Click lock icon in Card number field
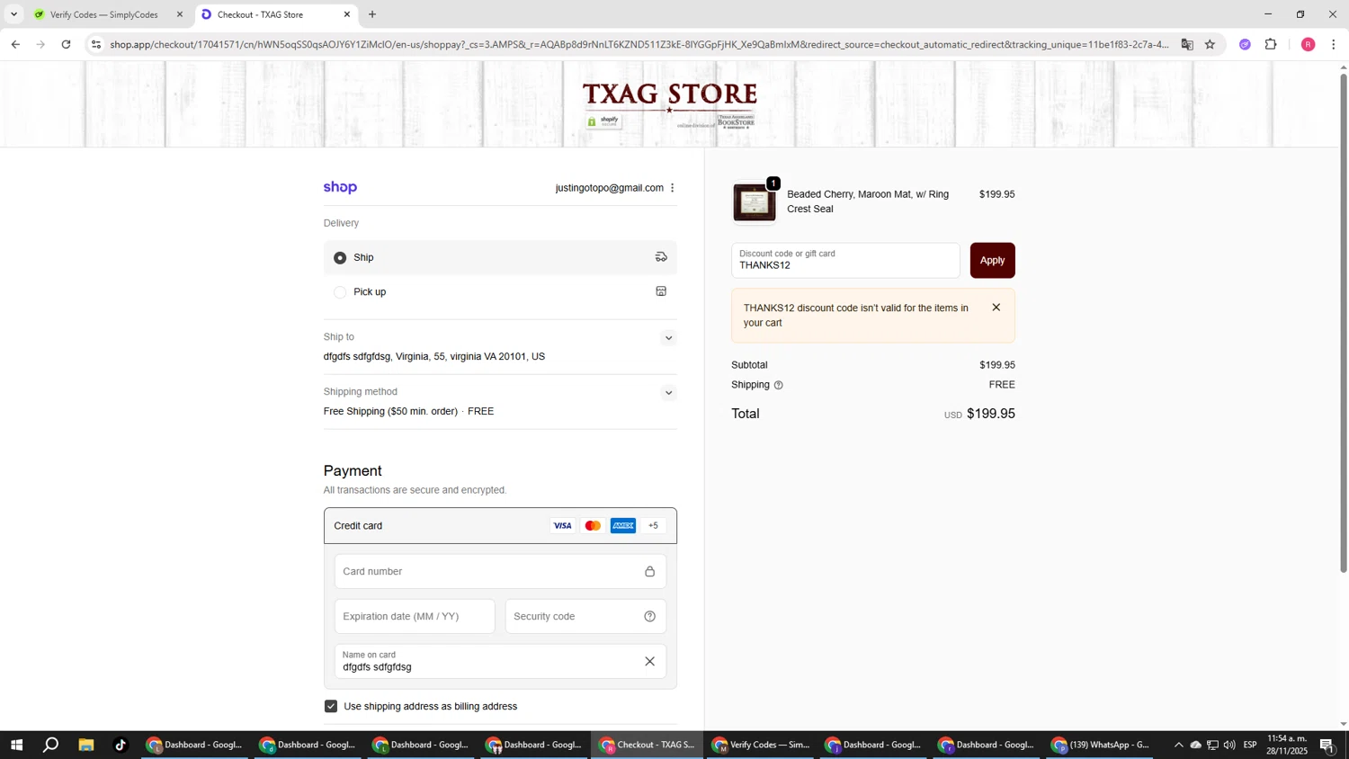The height and width of the screenshot is (759, 1349). point(649,572)
